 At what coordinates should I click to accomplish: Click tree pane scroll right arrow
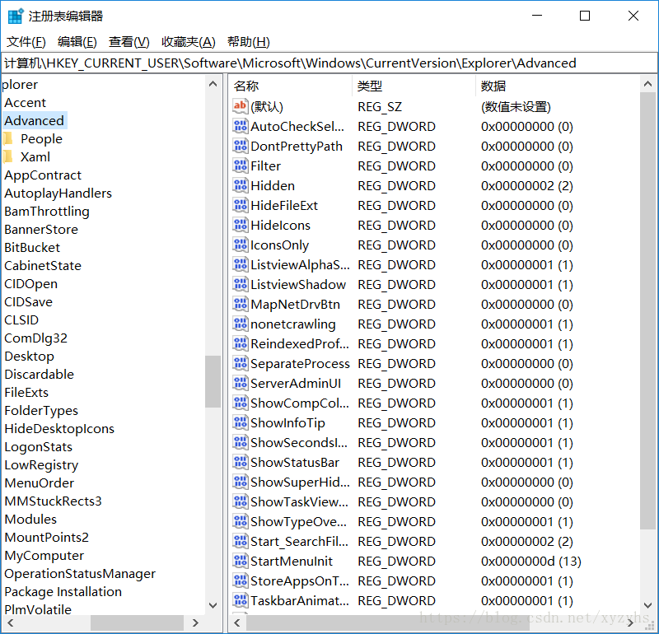point(195,622)
